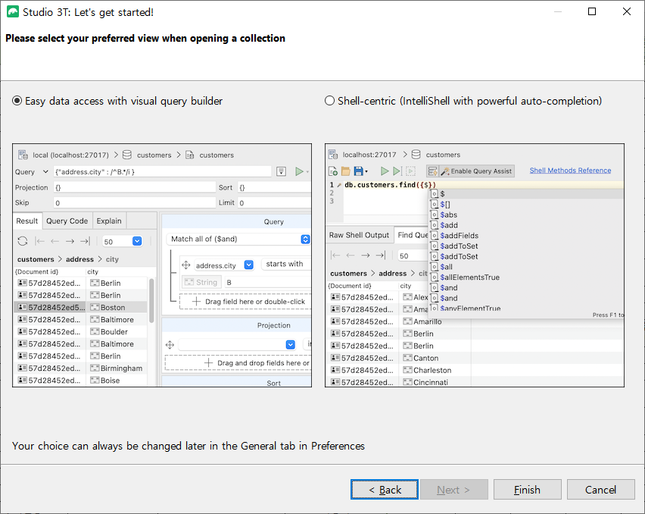Click the first-page arrow in shell preview
The width and height of the screenshot is (645, 514).
[x=335, y=255]
